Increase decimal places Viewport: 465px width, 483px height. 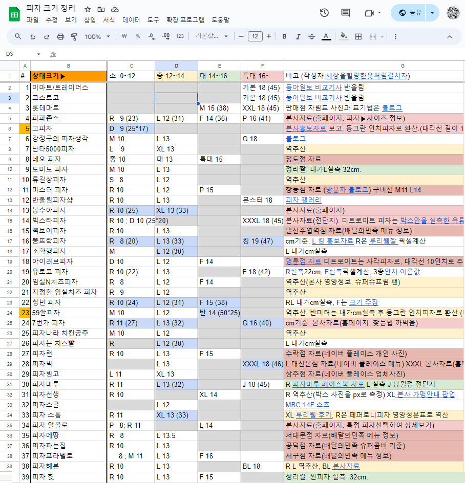click(x=166, y=37)
